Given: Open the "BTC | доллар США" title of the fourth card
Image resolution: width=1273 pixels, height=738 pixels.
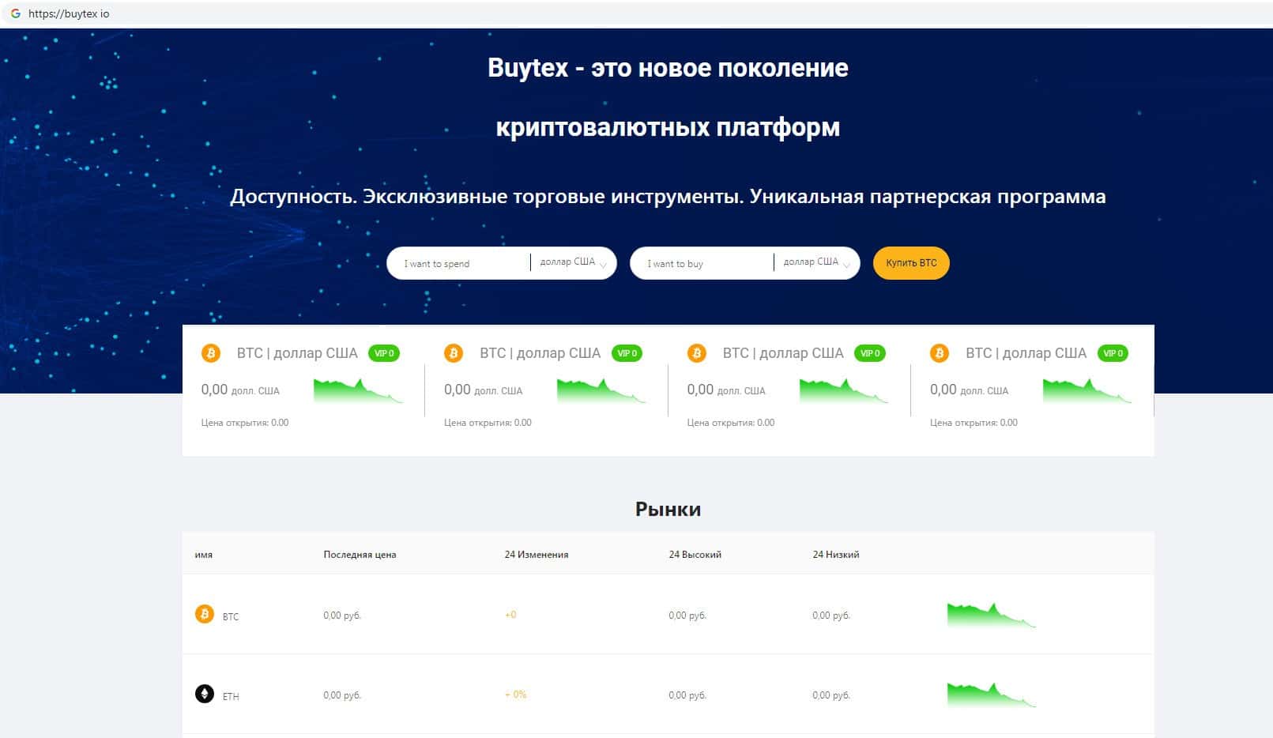Looking at the screenshot, I should click(x=1026, y=353).
